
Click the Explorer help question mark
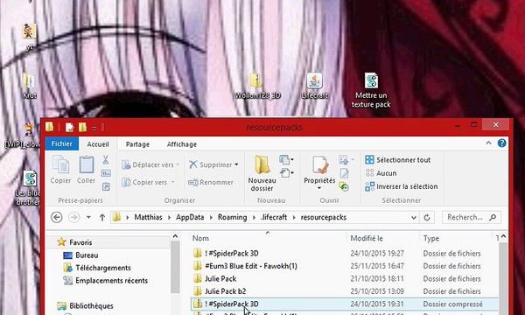[x=501, y=143]
